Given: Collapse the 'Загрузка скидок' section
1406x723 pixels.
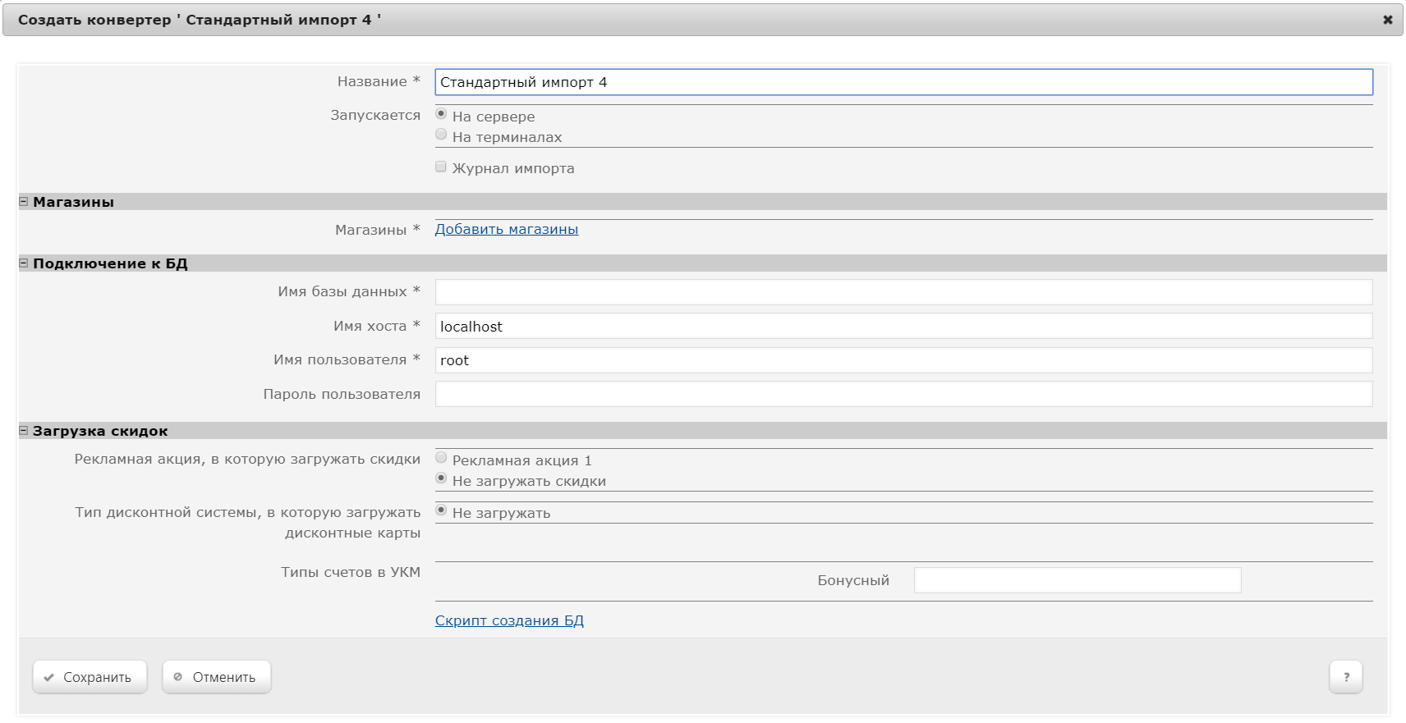Looking at the screenshot, I should tap(24, 431).
